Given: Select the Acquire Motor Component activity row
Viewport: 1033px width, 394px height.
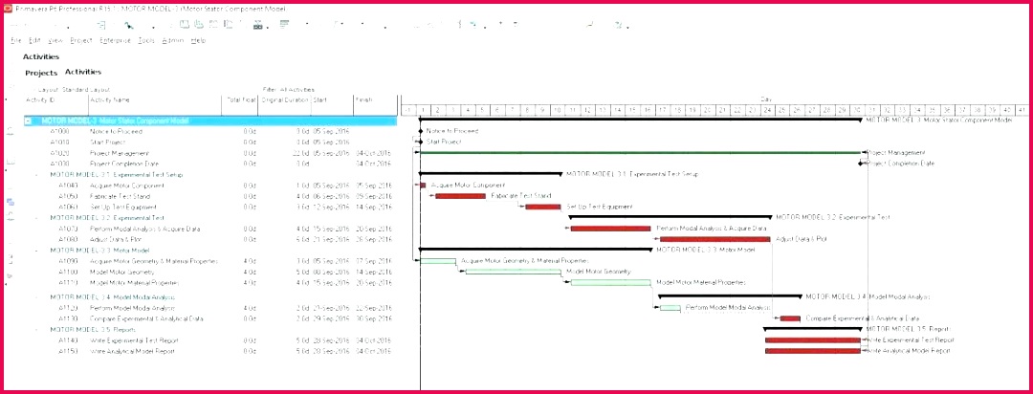Looking at the screenshot, I should (210, 186).
